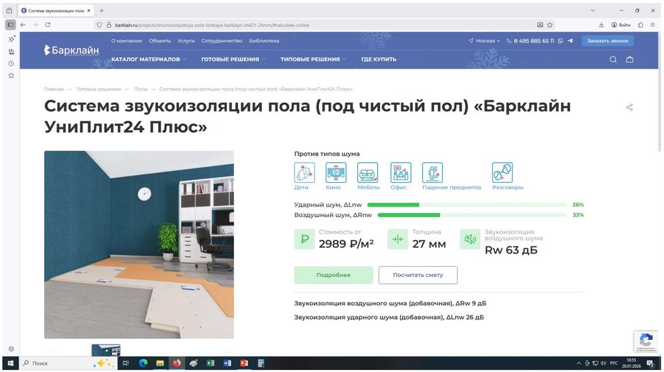Launch Word from the taskbar
Viewport: 664px width, 372px height.
click(227, 363)
